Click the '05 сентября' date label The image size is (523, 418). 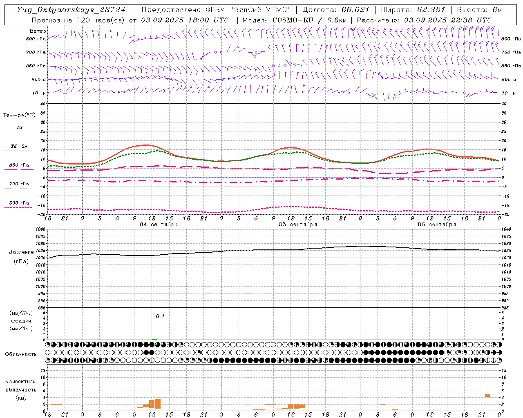coord(298,224)
